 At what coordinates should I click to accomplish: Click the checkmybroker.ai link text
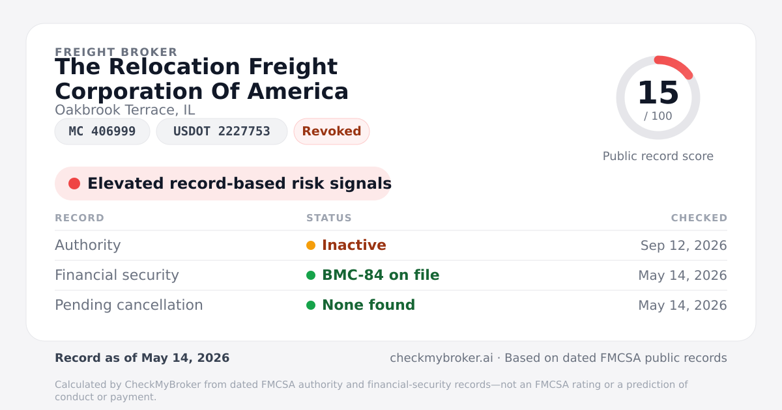(441, 358)
